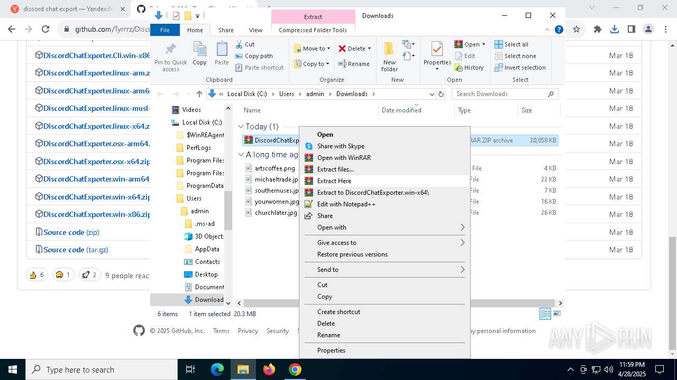Select Edit with Notepad++
The width and height of the screenshot is (677, 380).
[385, 204]
